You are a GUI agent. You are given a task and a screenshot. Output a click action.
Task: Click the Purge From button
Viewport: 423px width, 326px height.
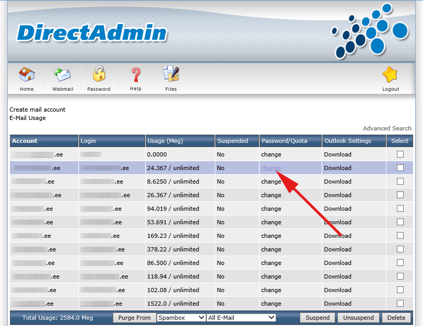pos(134,318)
